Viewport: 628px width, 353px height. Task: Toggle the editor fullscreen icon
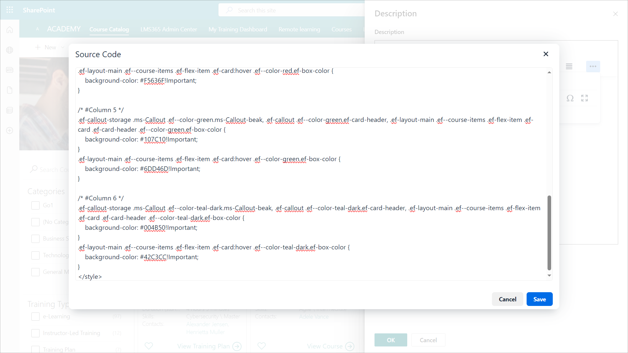click(x=584, y=98)
